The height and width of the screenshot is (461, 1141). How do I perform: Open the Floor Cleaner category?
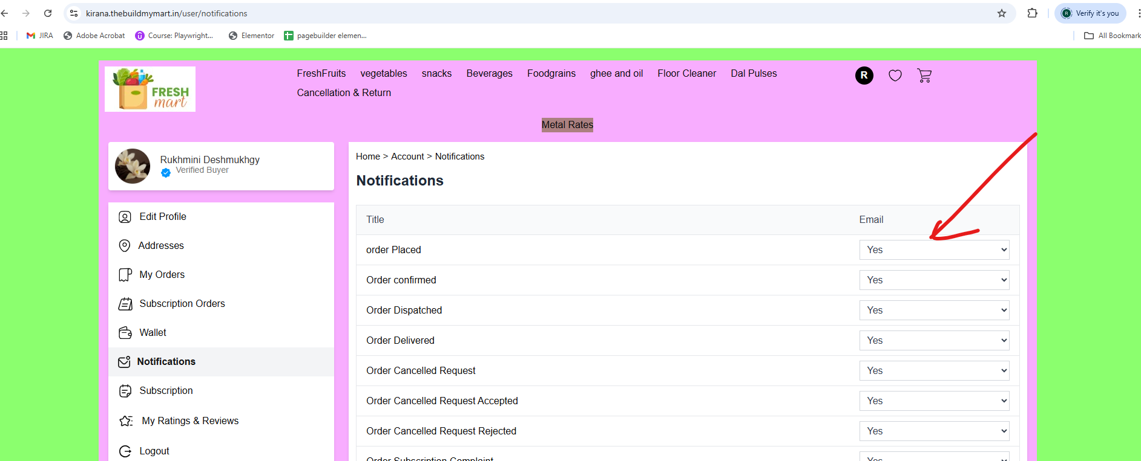tap(687, 73)
